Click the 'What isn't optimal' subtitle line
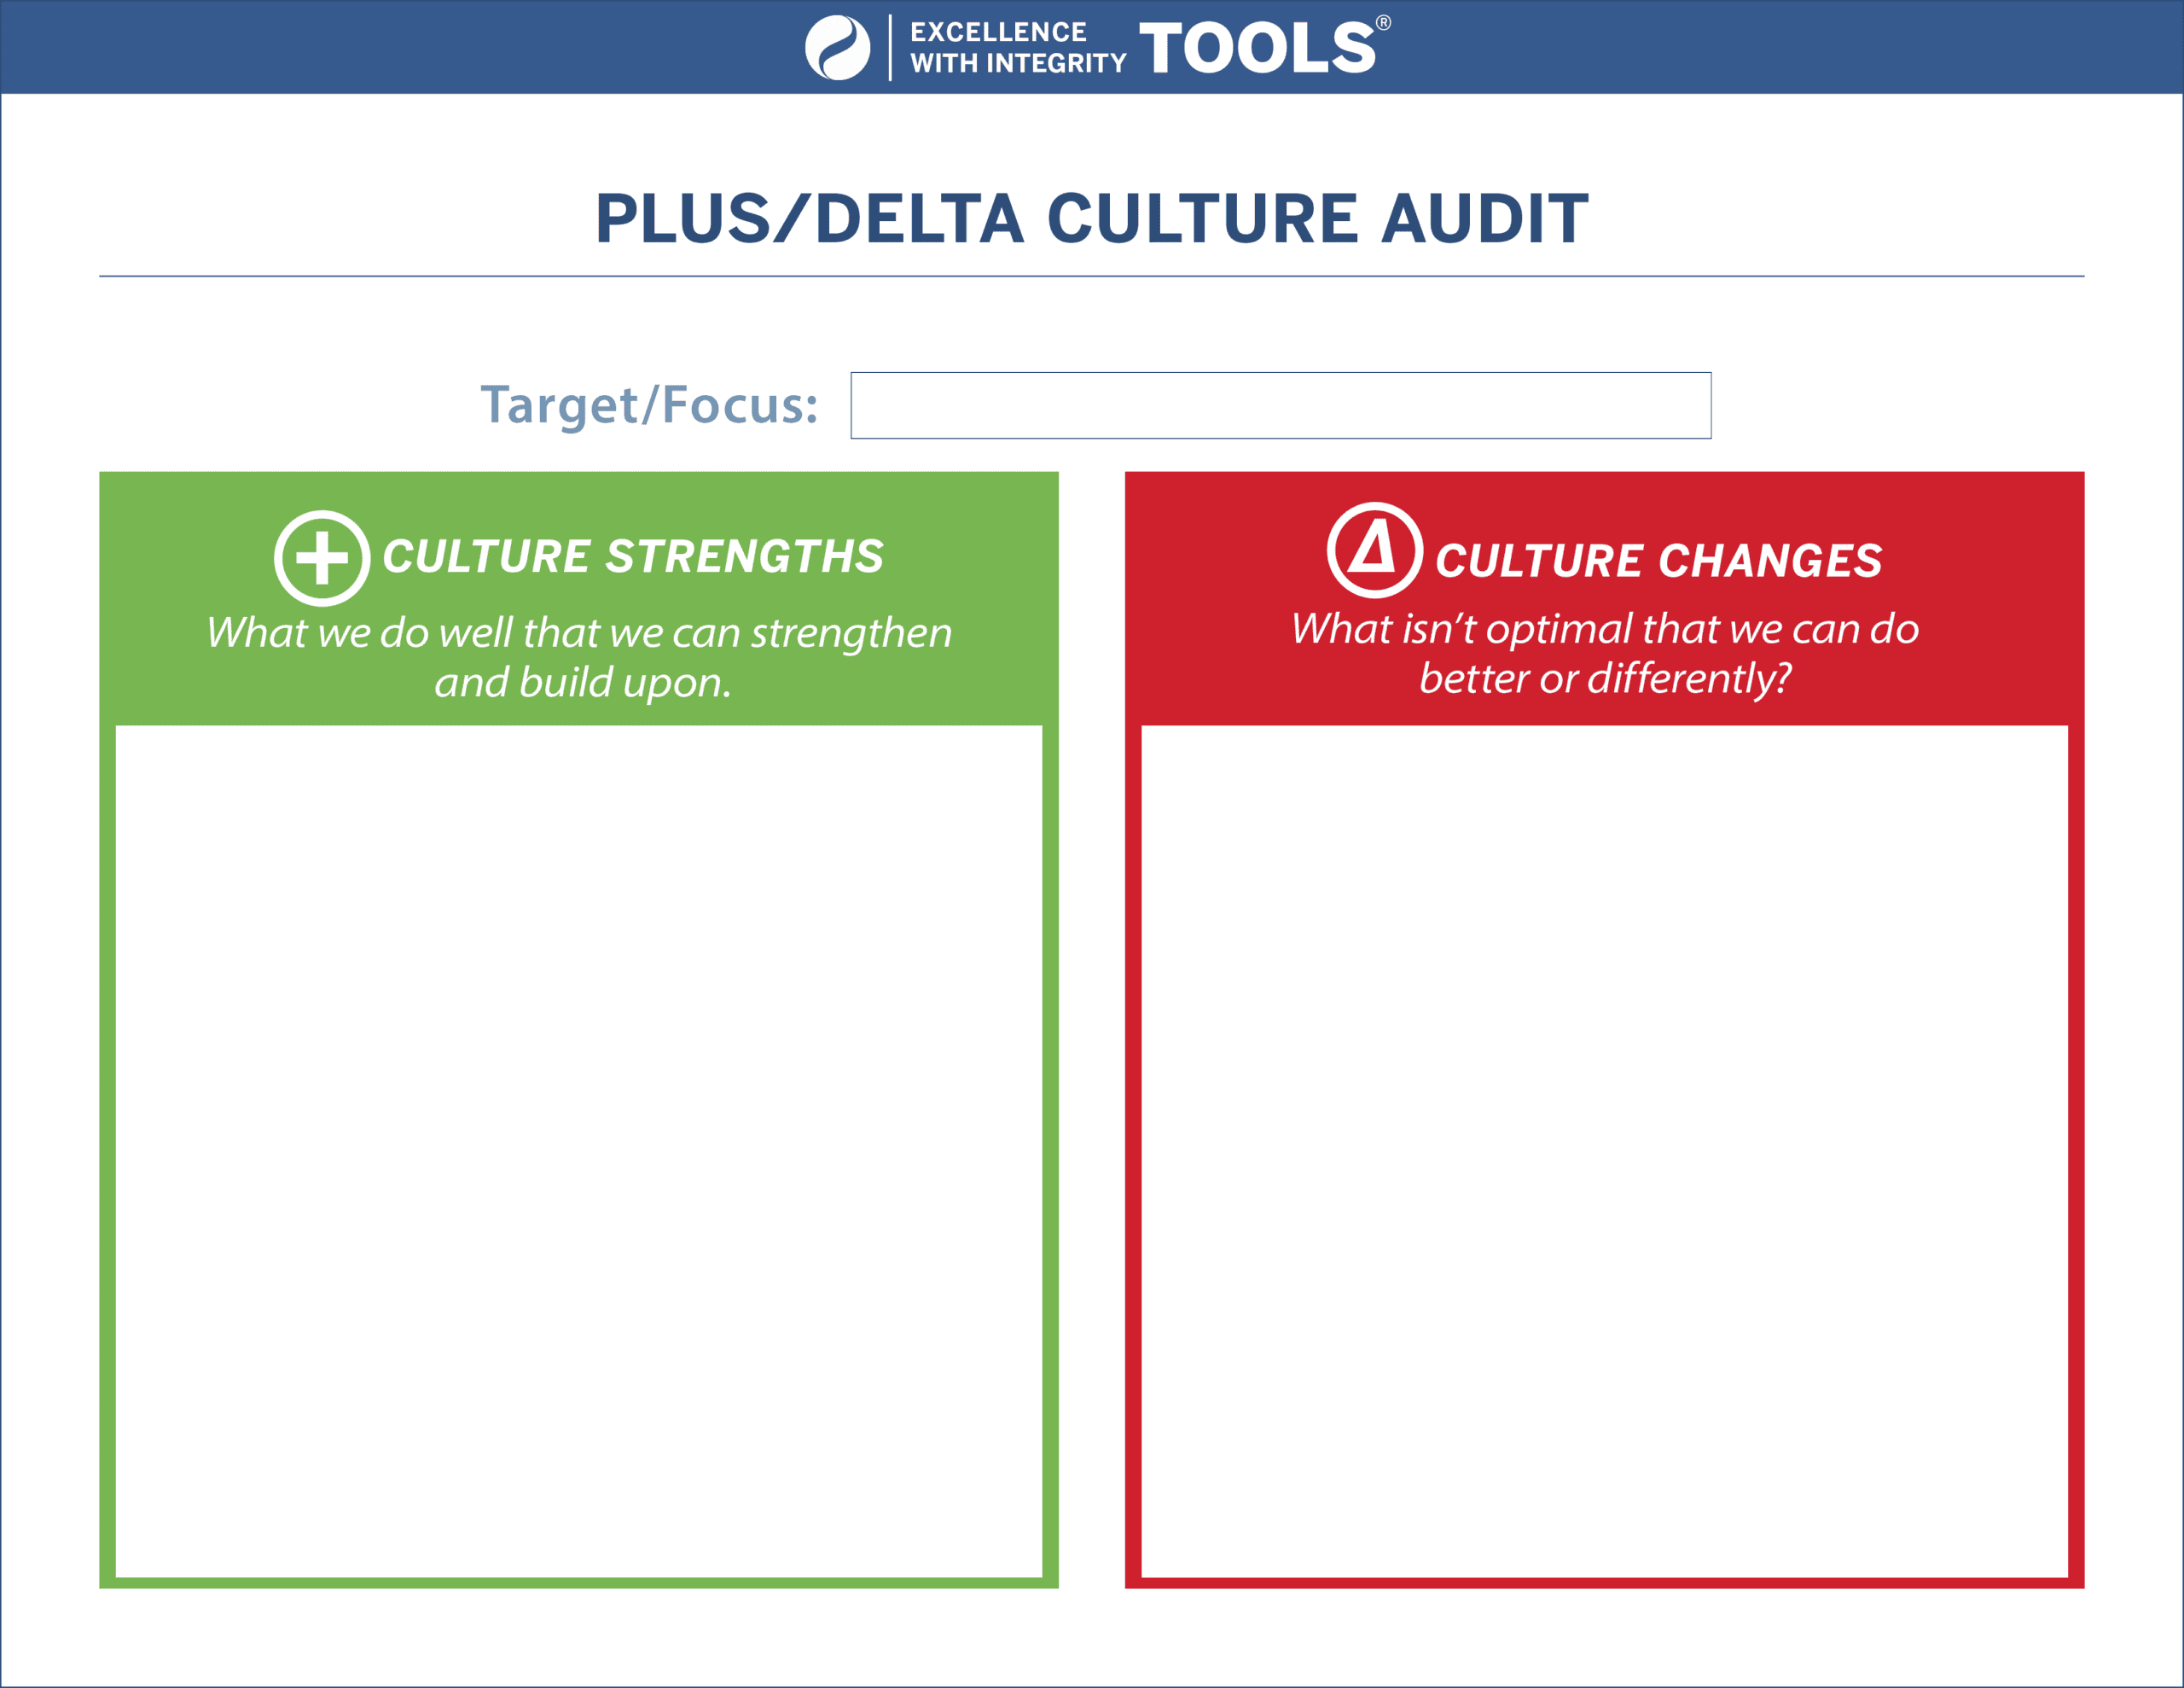The height and width of the screenshot is (1688, 2184). (1604, 628)
